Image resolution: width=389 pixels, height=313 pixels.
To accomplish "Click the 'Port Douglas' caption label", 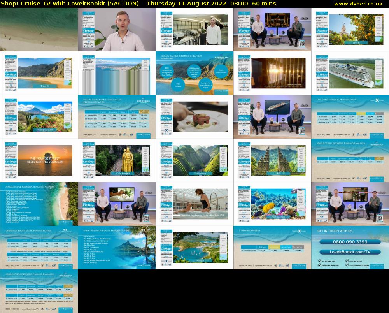I will pos(279,217).
